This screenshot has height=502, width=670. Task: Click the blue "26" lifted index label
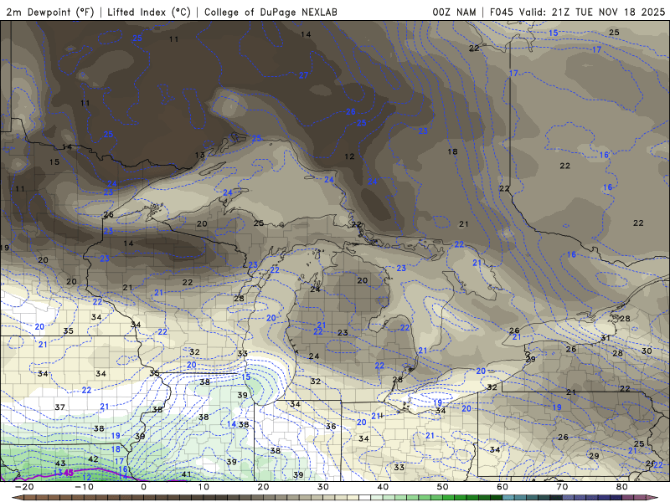pyautogui.click(x=351, y=112)
